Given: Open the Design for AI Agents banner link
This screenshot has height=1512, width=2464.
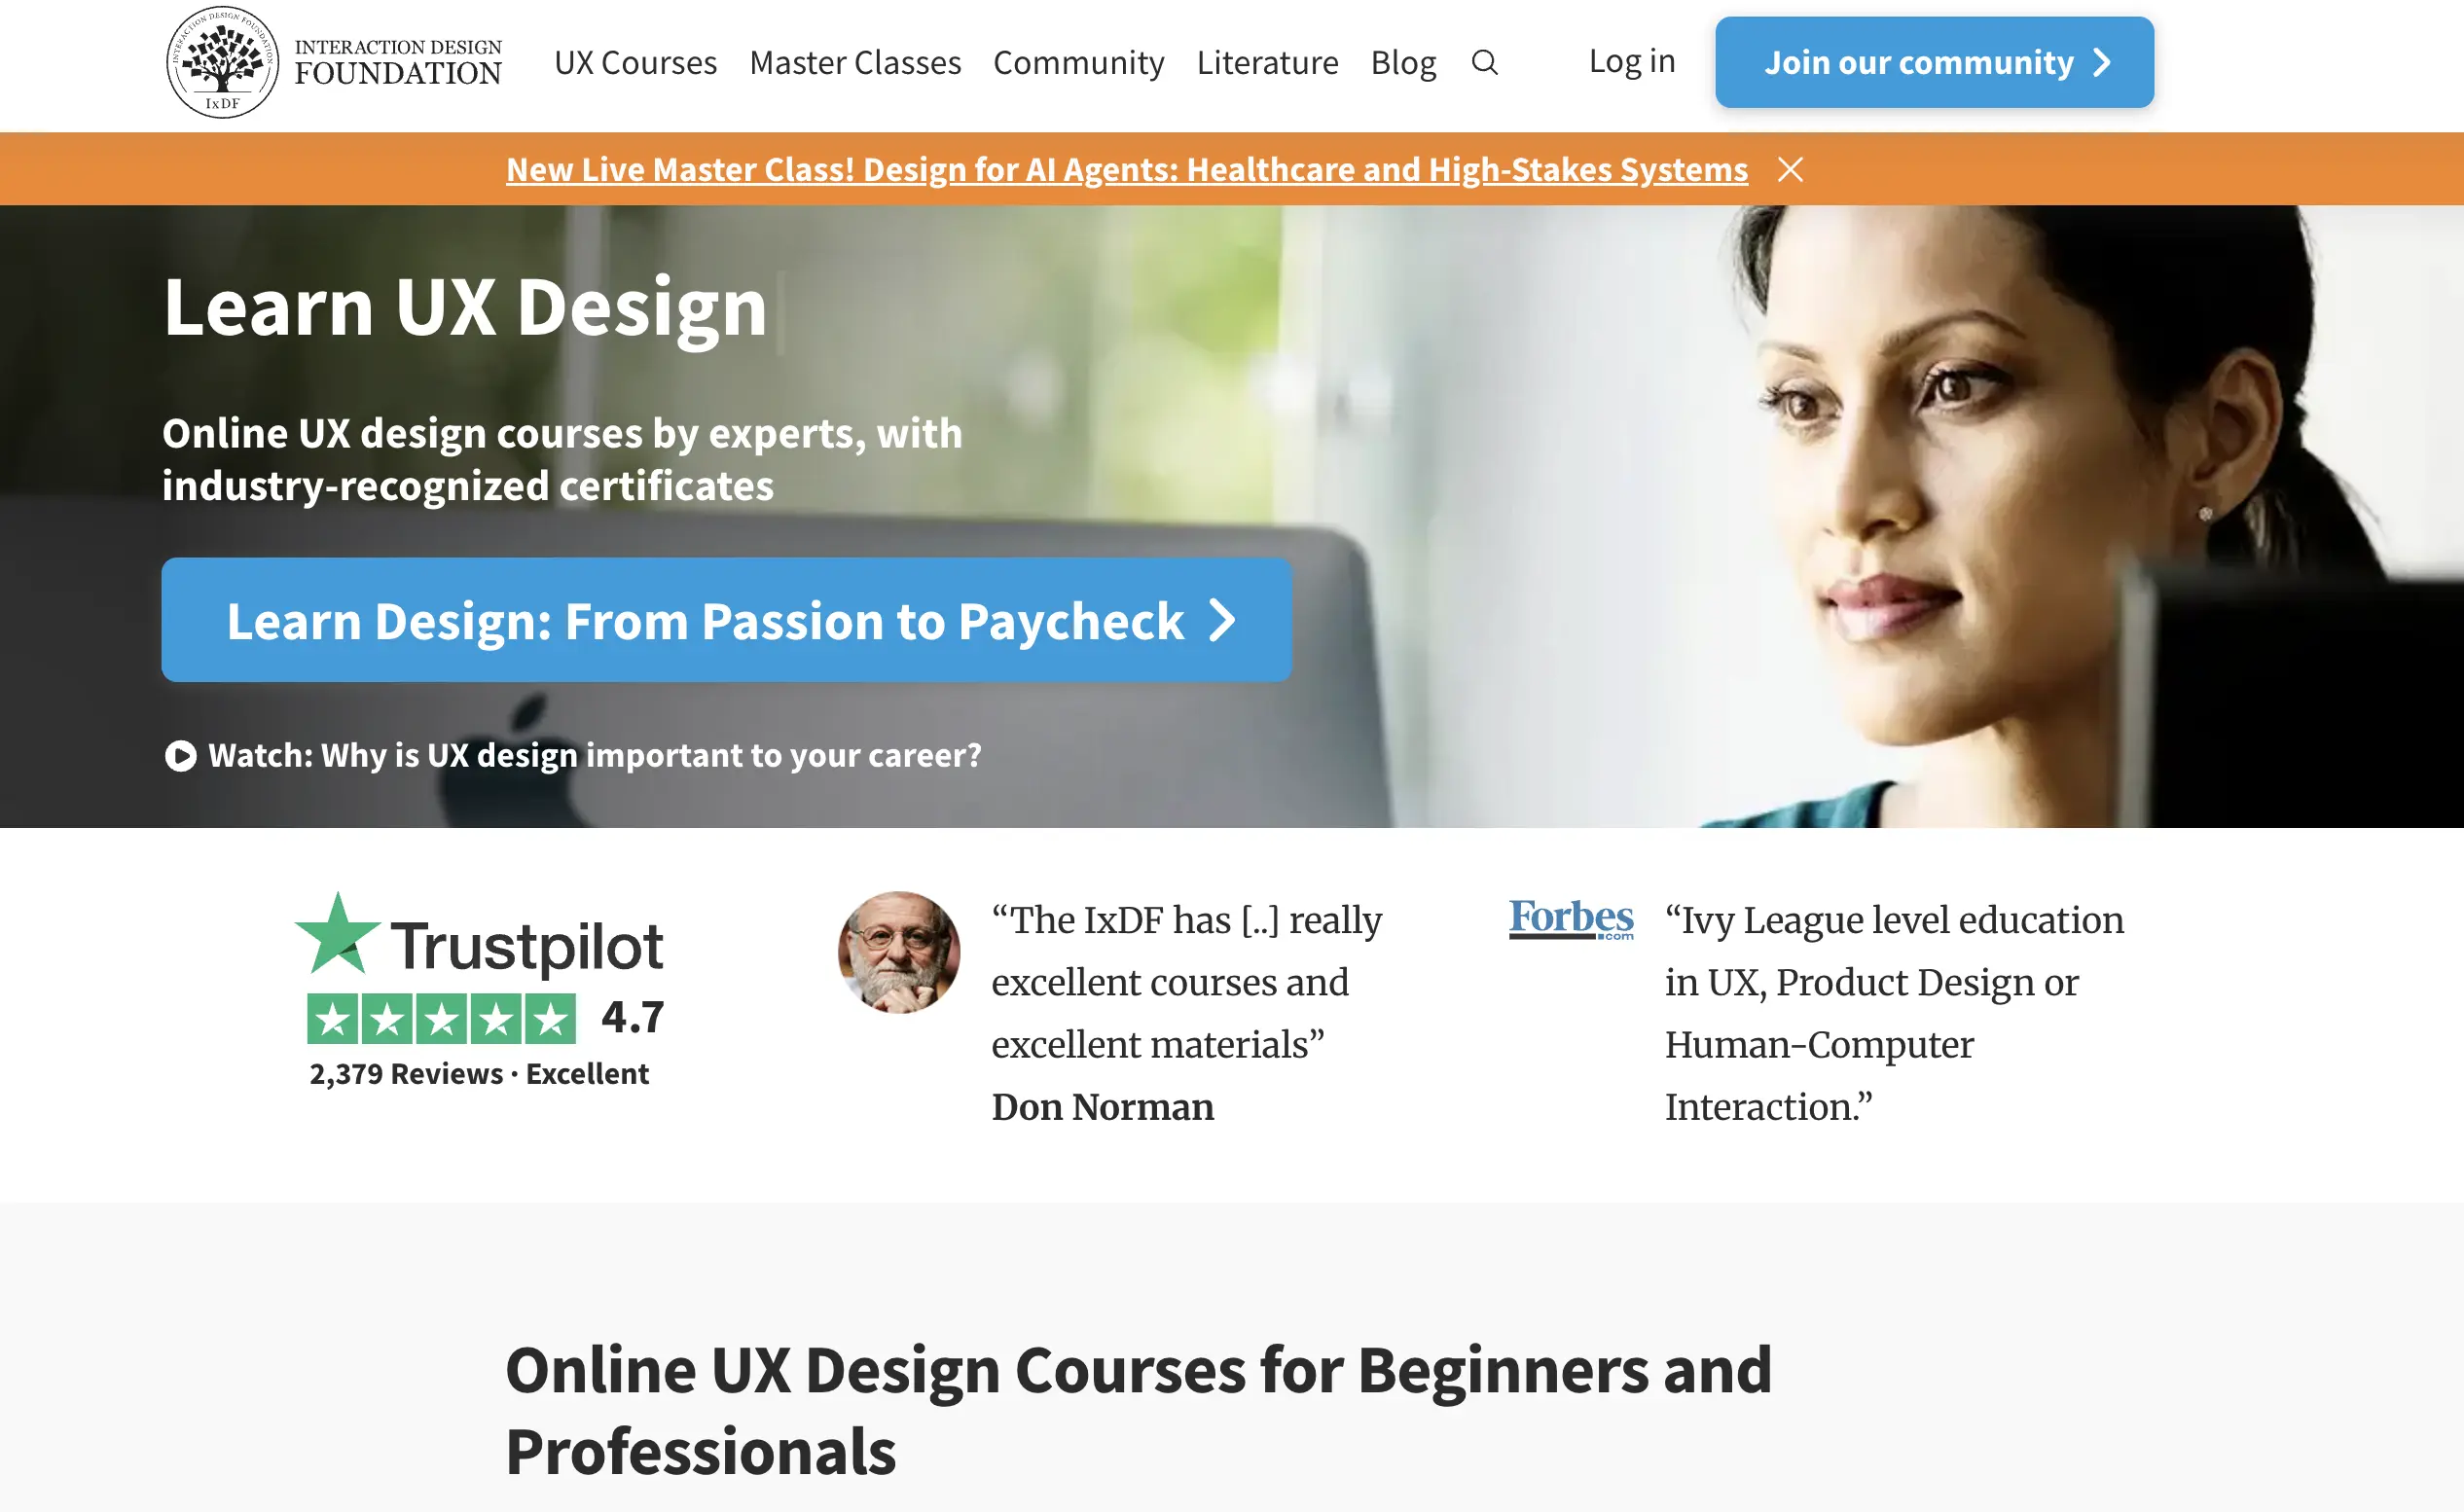Looking at the screenshot, I should 1127,169.
